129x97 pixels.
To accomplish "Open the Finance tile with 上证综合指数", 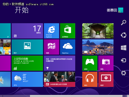I will point(27,63).
